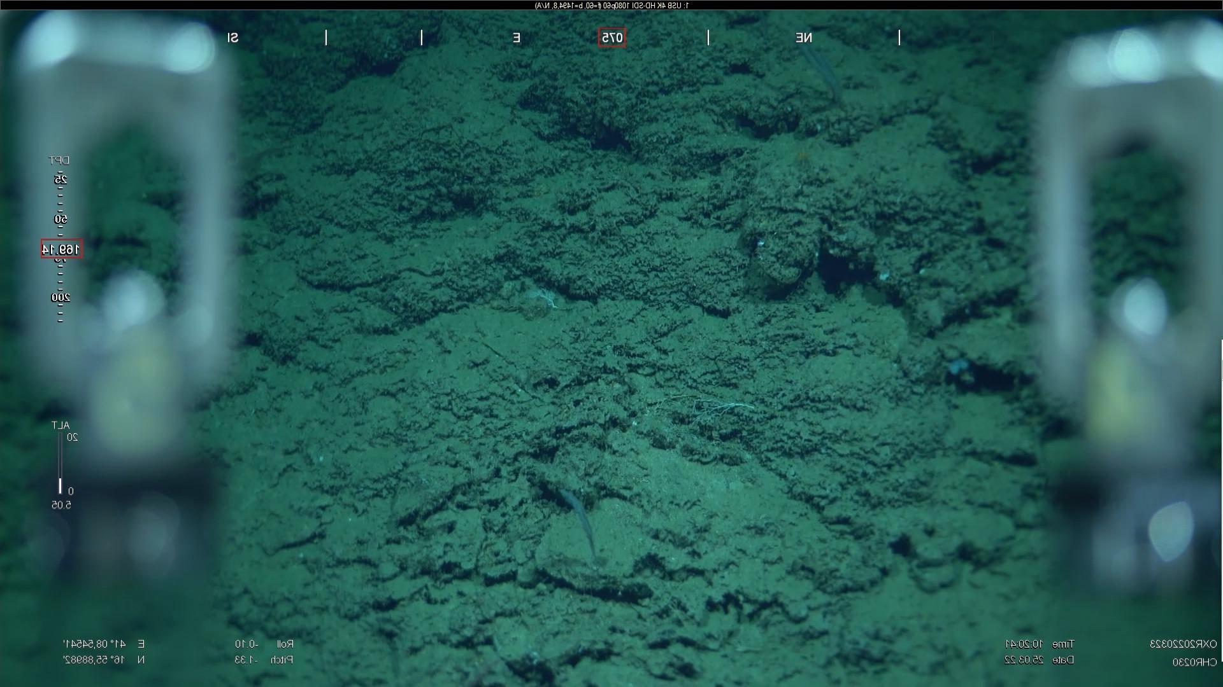Select the 20 mark on altitude scale
The image size is (1223, 687).
coord(73,437)
